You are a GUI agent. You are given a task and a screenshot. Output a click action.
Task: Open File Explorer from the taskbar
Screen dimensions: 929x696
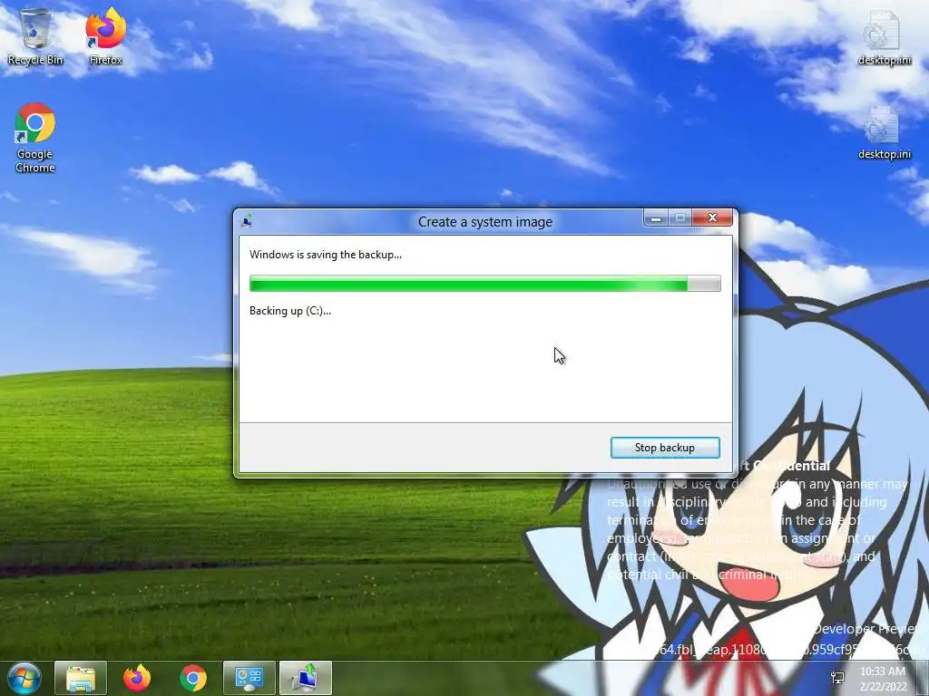coord(81,678)
